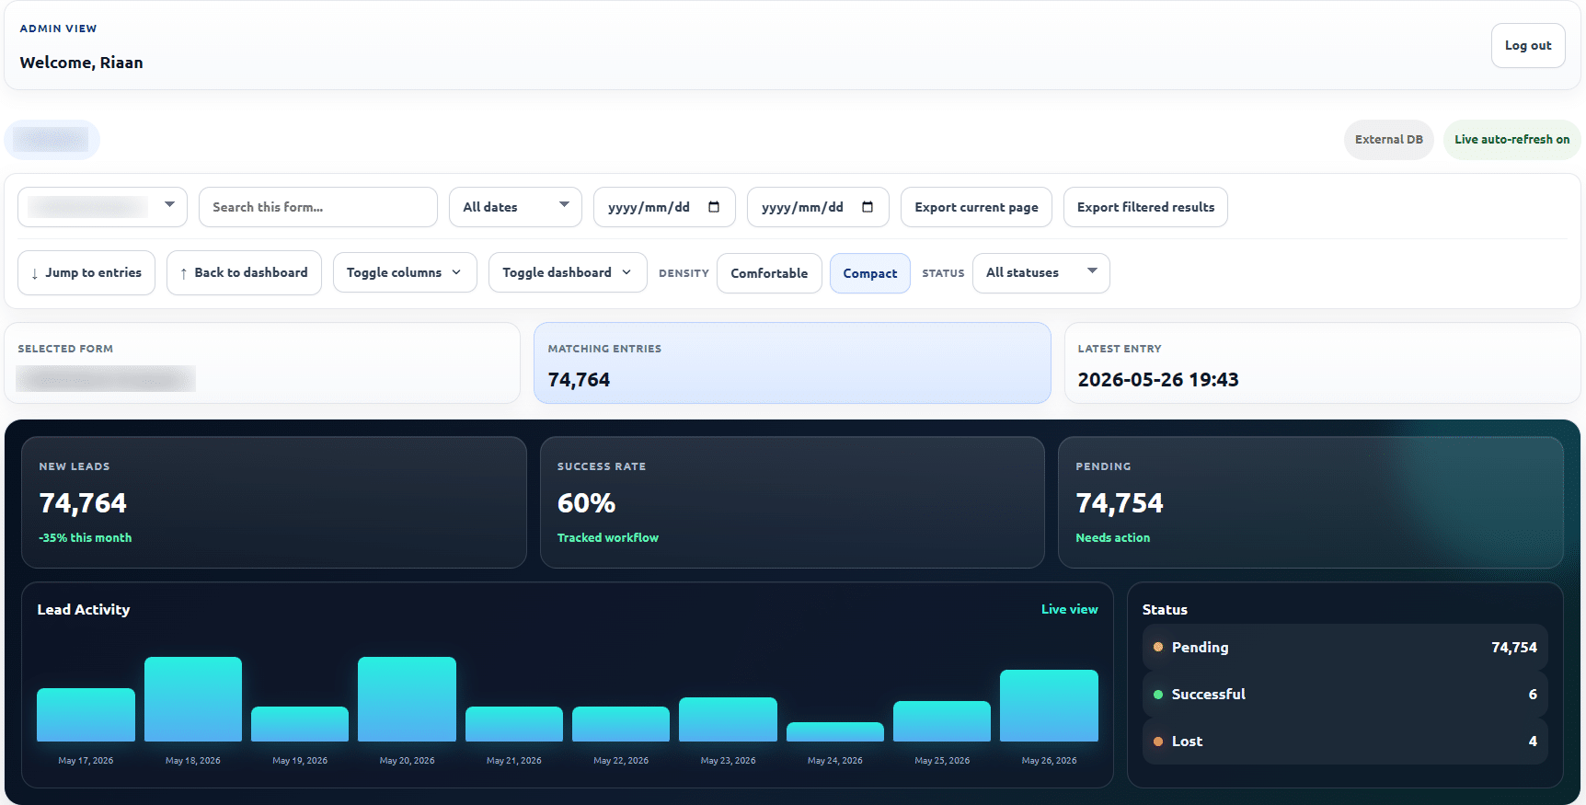
Task: Open calendar picker on second date field
Action: 868,207
